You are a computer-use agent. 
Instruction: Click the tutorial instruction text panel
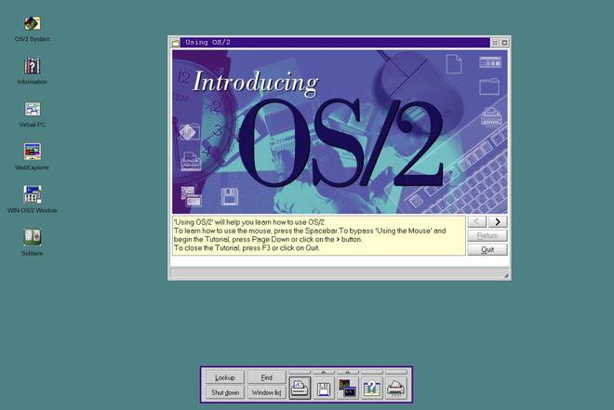319,235
